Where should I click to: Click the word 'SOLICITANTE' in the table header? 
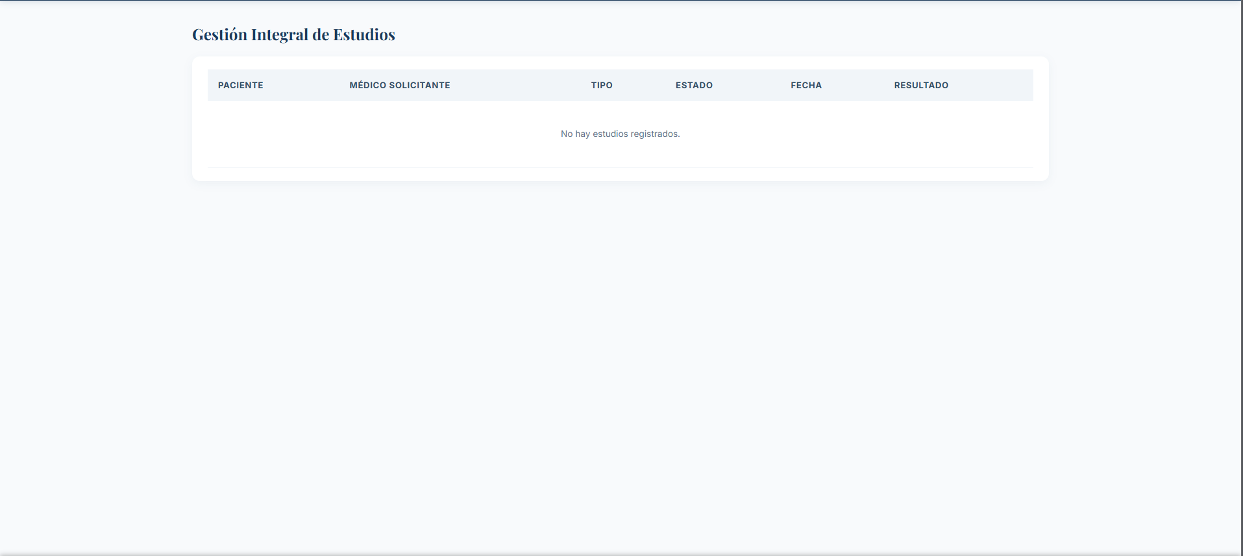[419, 85]
